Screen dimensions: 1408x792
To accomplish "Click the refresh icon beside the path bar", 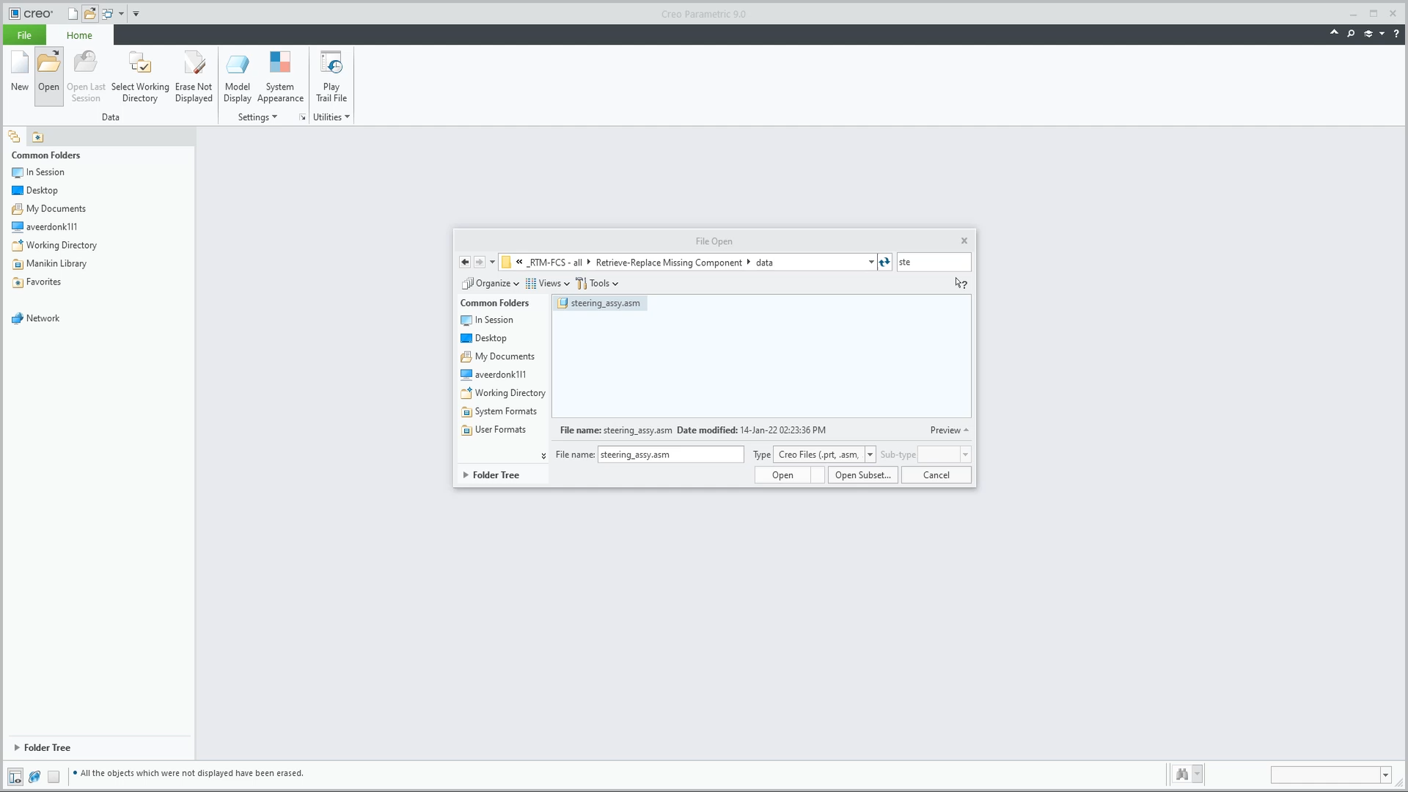I will click(x=884, y=262).
